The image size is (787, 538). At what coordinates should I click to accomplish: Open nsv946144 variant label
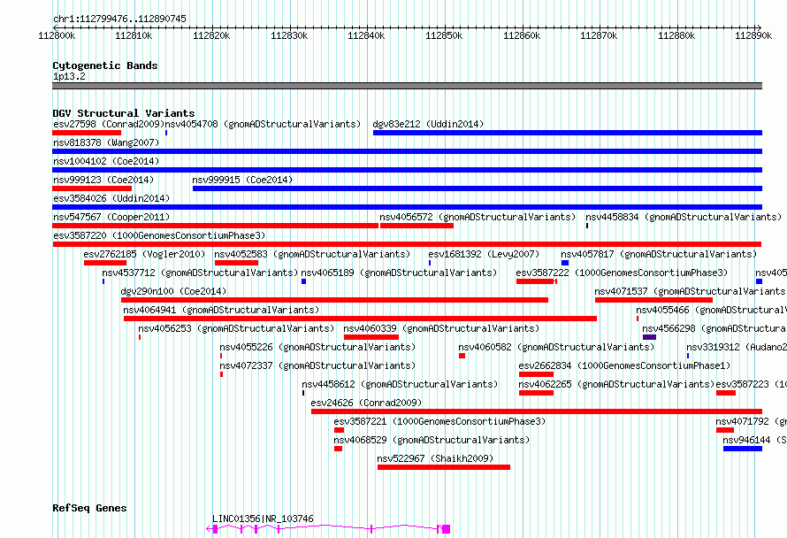pos(754,440)
